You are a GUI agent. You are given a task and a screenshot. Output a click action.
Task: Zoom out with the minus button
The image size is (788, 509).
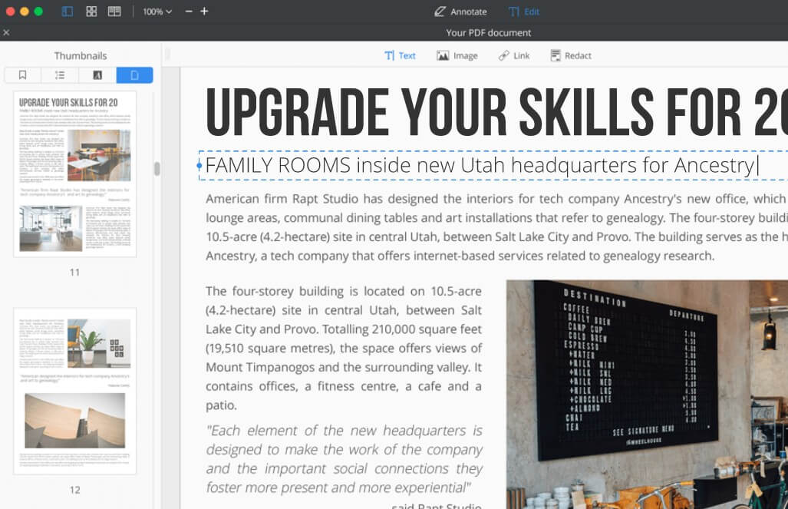point(189,12)
